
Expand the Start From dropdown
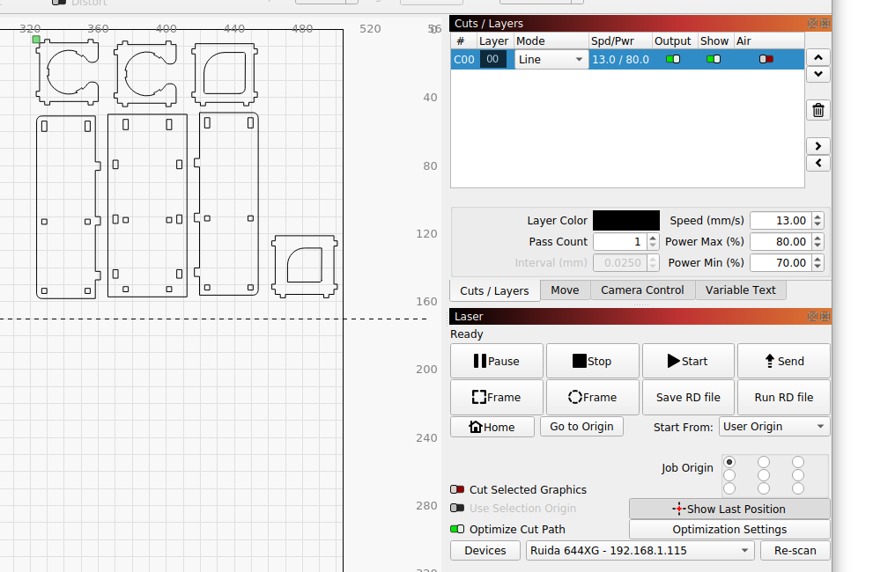(774, 427)
